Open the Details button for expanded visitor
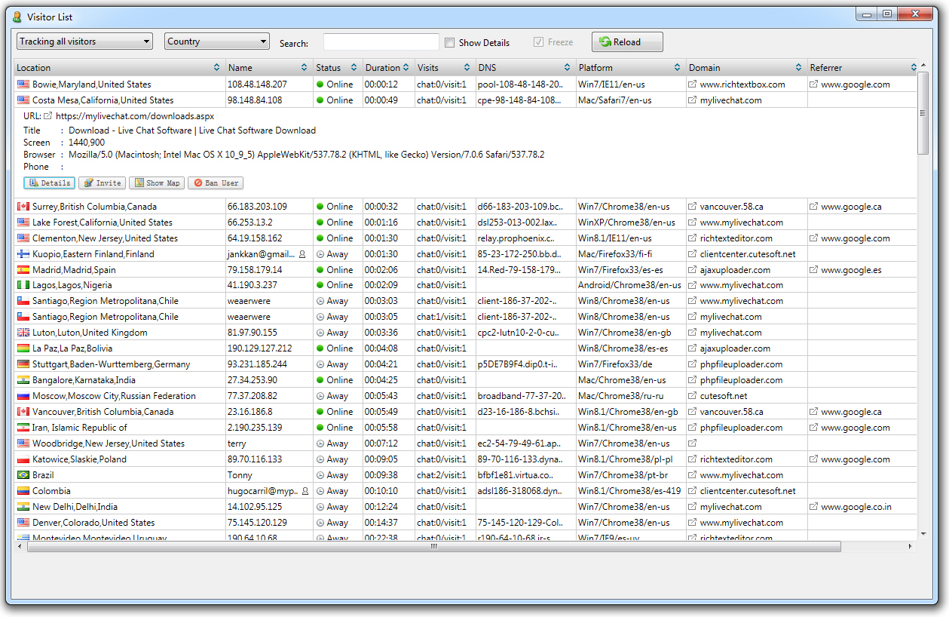The height and width of the screenshot is (617, 949). click(x=49, y=183)
